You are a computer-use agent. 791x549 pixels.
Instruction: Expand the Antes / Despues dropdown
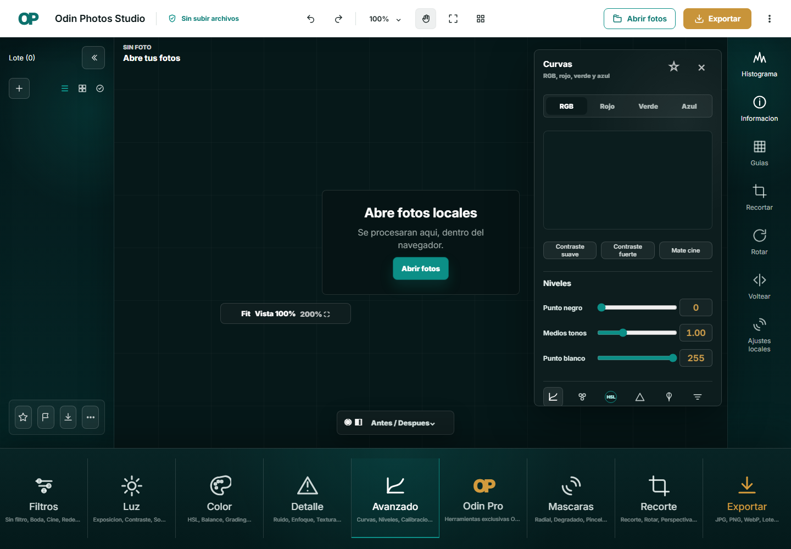coord(403,423)
